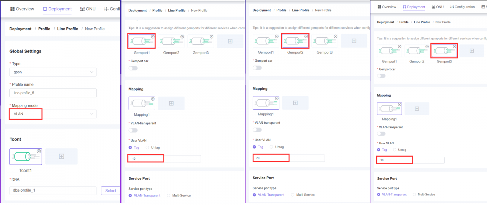Select the red-outlined Gemport1 icon
Image resolution: width=487 pixels, height=205 pixels.
pos(142,41)
